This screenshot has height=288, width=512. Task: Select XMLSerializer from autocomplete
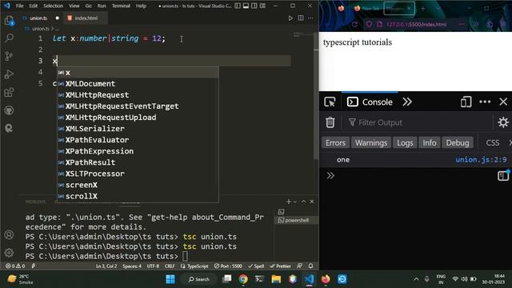click(138, 129)
